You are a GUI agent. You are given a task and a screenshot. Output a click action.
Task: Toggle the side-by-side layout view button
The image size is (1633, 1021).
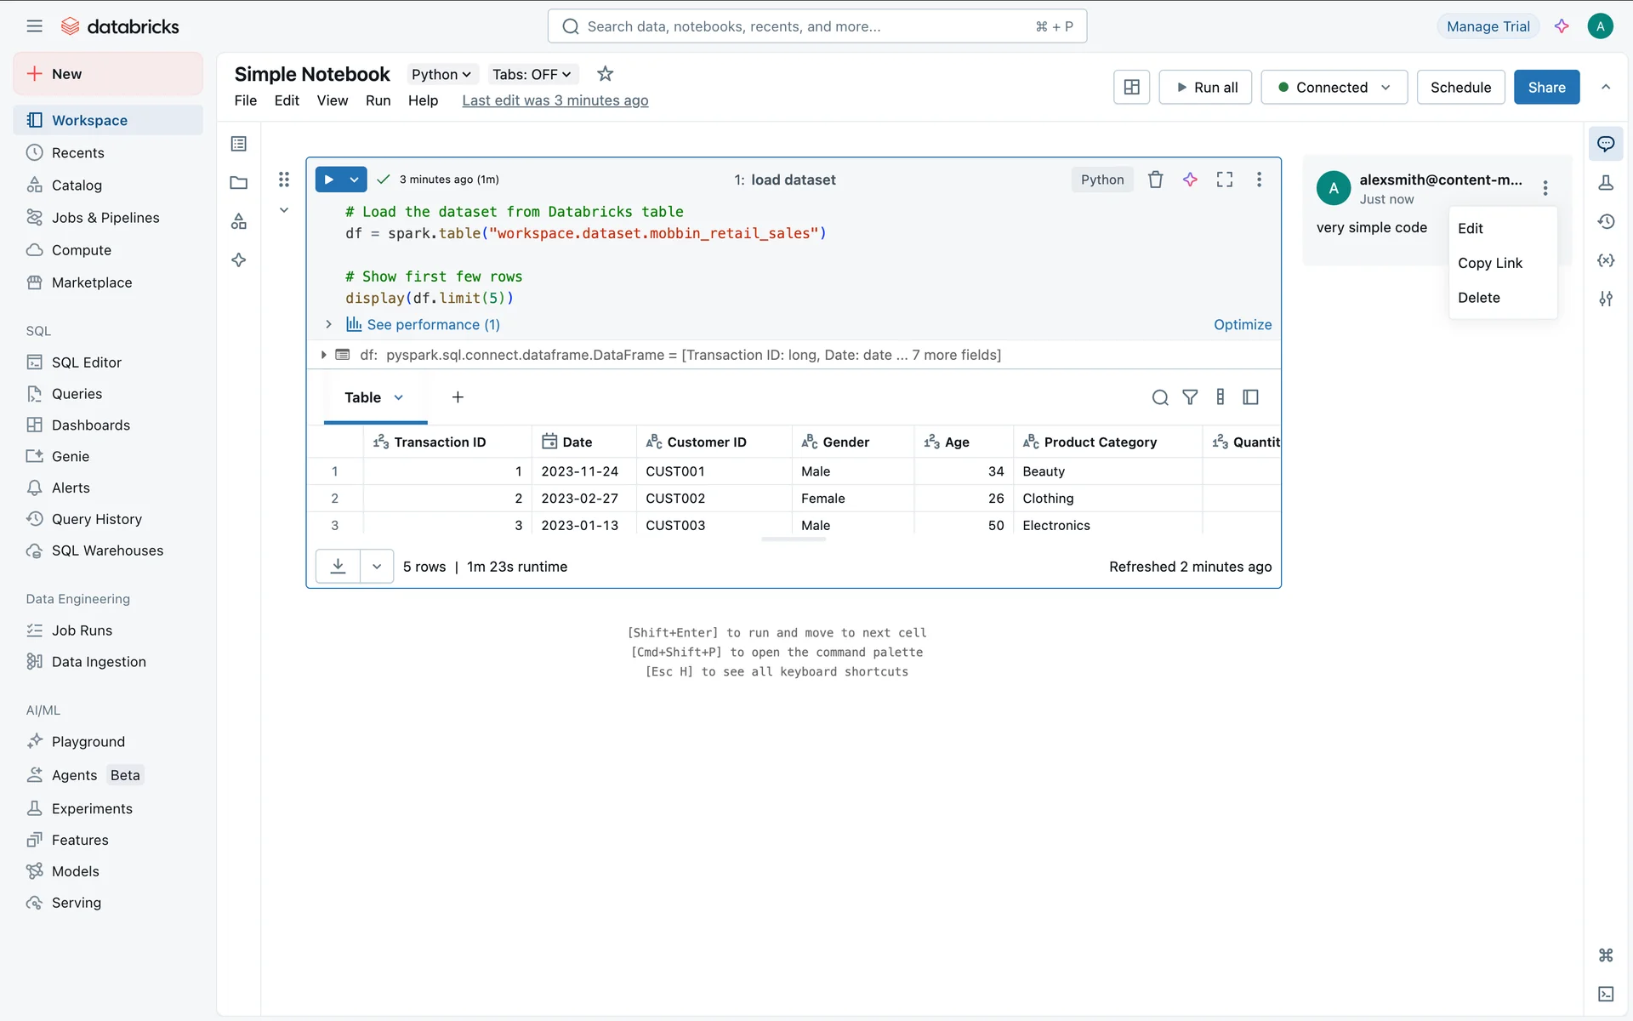click(x=1131, y=87)
